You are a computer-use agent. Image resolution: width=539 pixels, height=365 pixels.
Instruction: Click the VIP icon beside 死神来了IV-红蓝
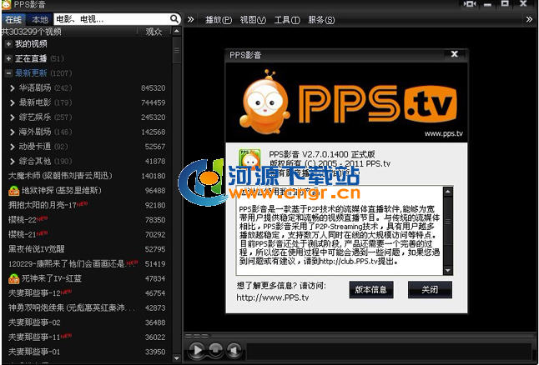[14, 278]
